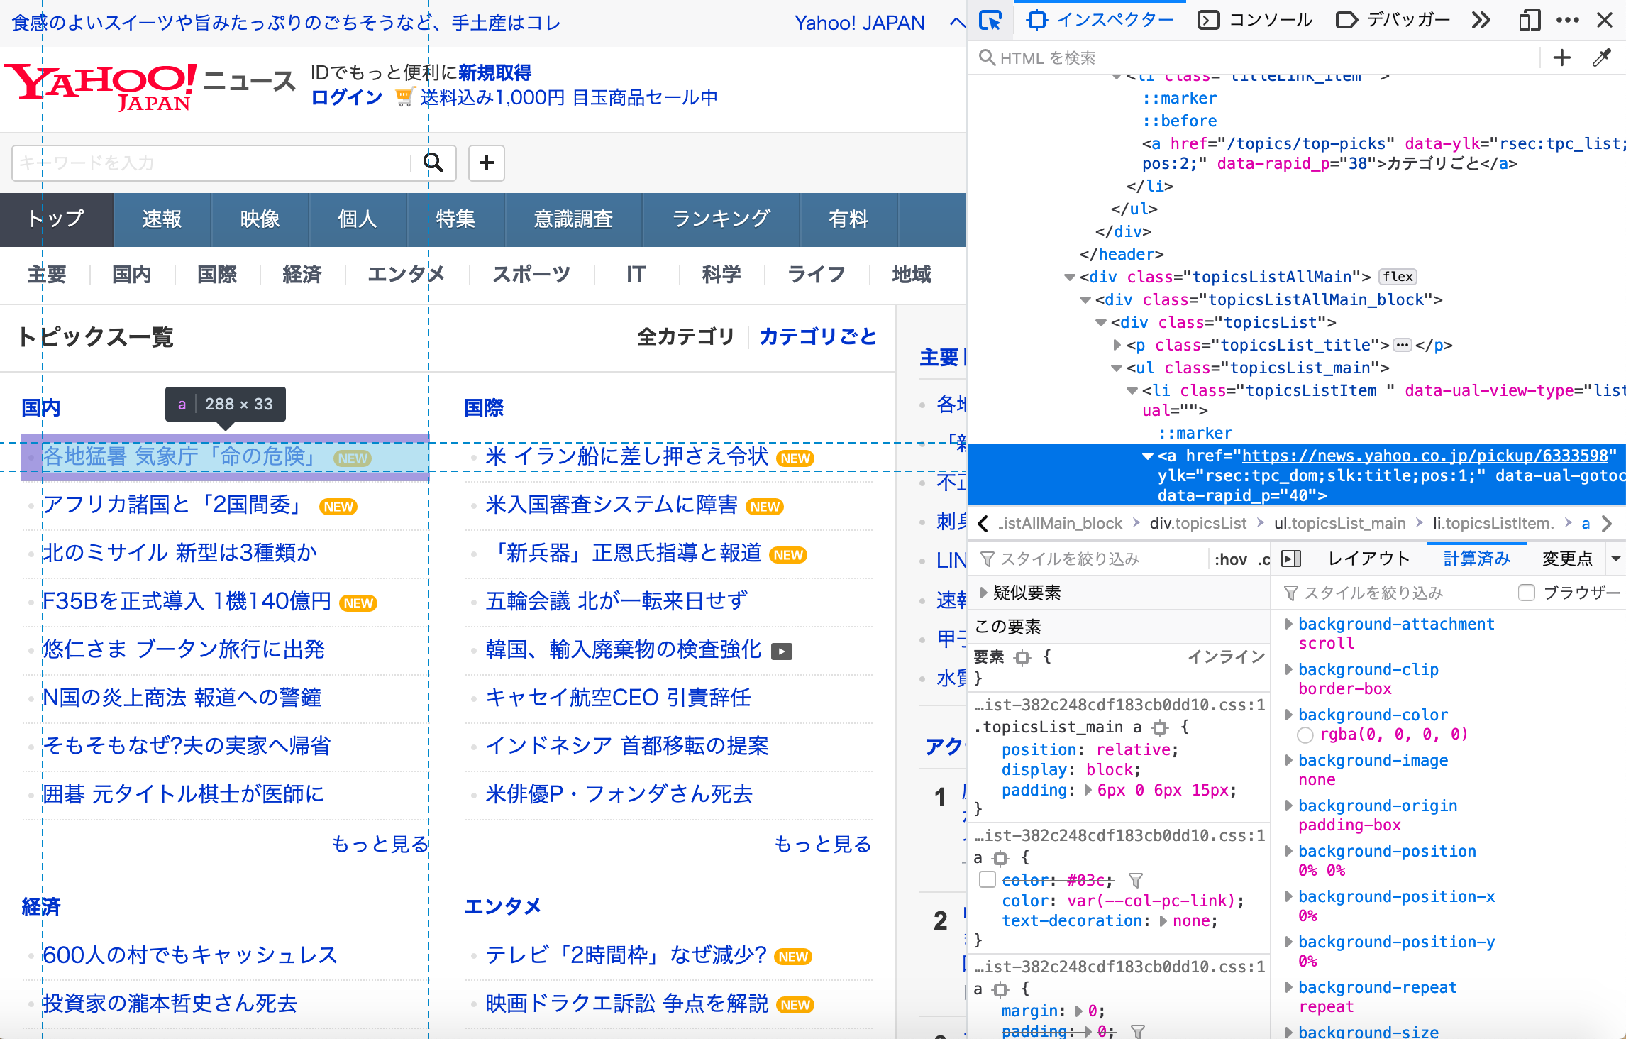Click the ellipsis badge inside topicsList_title paragraph
The image size is (1626, 1039).
(x=1402, y=346)
